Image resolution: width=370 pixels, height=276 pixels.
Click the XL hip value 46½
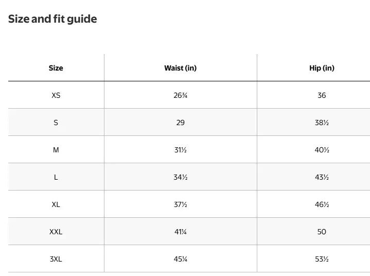(322, 204)
